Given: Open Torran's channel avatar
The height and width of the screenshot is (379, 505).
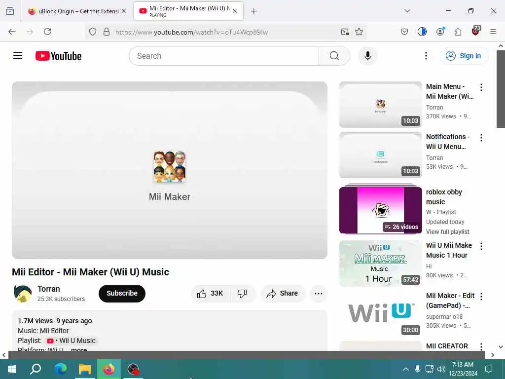Looking at the screenshot, I should click(23, 294).
